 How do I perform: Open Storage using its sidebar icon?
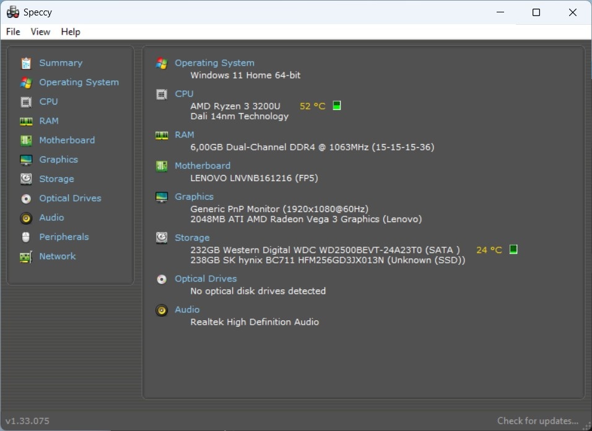pyautogui.click(x=25, y=179)
